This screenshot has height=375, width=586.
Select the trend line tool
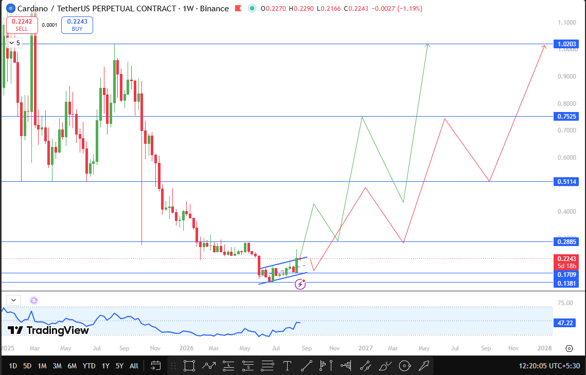tap(307, 366)
